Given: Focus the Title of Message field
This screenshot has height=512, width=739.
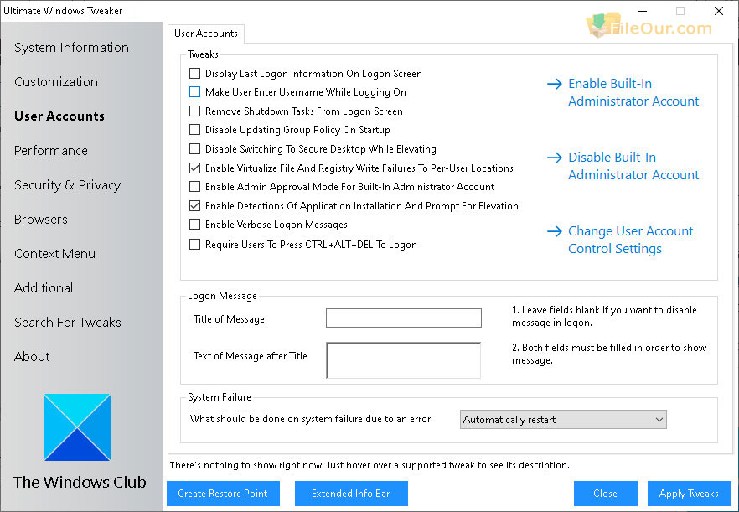Looking at the screenshot, I should [x=404, y=318].
